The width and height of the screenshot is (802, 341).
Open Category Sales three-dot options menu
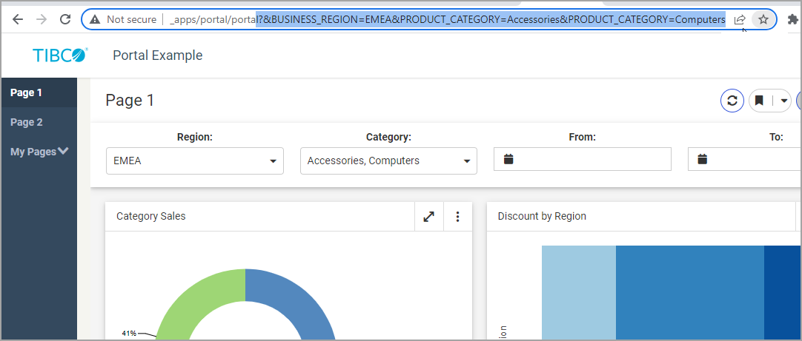tap(457, 217)
